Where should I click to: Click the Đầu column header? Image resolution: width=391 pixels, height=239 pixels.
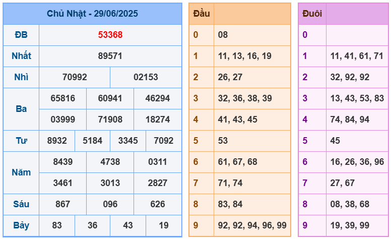pyautogui.click(x=201, y=14)
